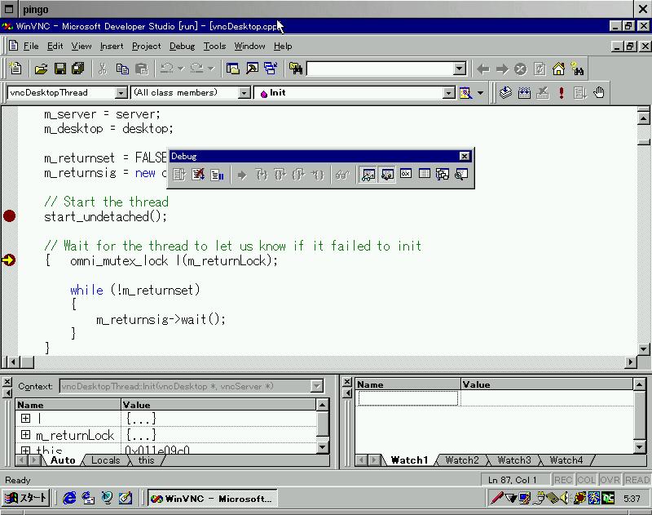Save the file with the floppy icon
The height and width of the screenshot is (515, 652).
59,69
